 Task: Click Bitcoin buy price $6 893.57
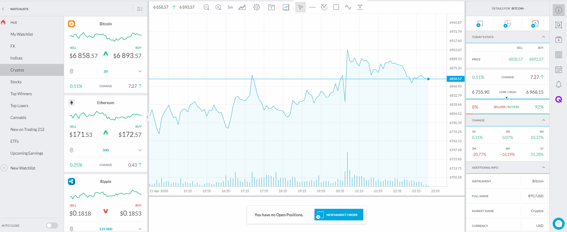click(127, 56)
